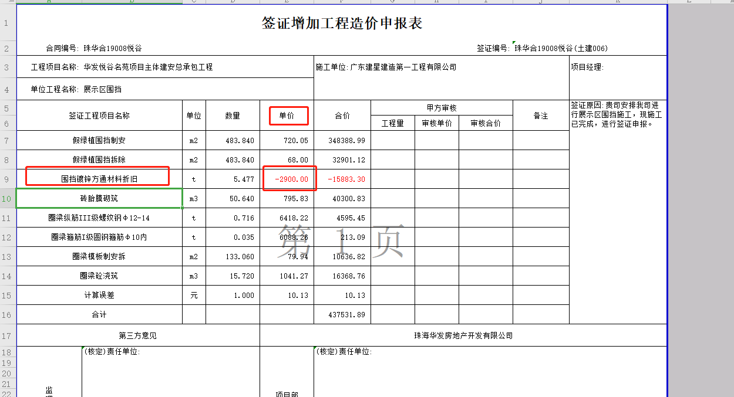Select the grand total 437531.89 cell

tap(342, 314)
